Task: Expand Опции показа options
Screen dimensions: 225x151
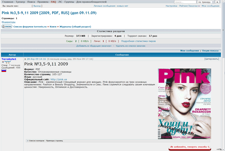Action: click(x=210, y=50)
